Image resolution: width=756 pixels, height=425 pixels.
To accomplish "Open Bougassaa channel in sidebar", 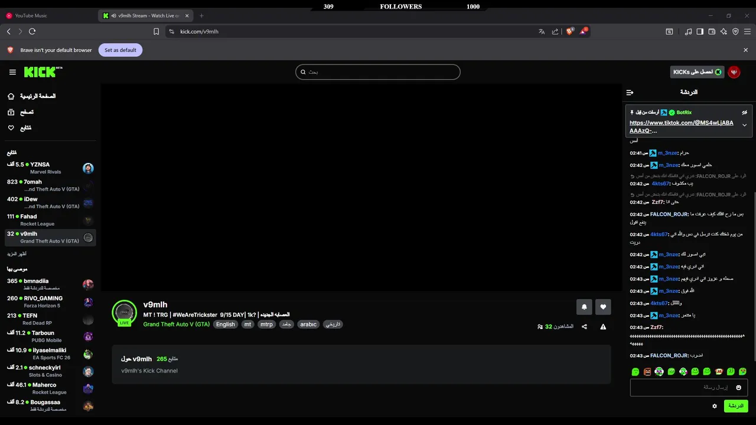I will [50, 406].
